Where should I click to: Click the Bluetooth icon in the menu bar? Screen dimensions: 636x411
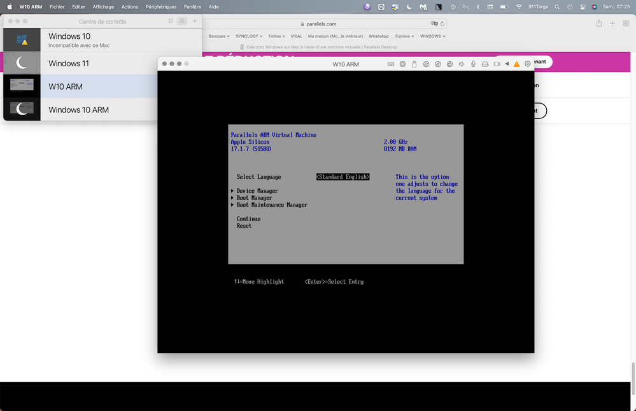point(478,7)
